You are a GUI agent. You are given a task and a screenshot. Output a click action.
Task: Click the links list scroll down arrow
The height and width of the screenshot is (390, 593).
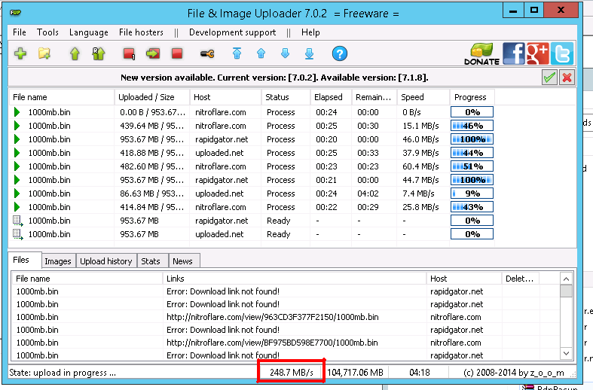coord(566,354)
